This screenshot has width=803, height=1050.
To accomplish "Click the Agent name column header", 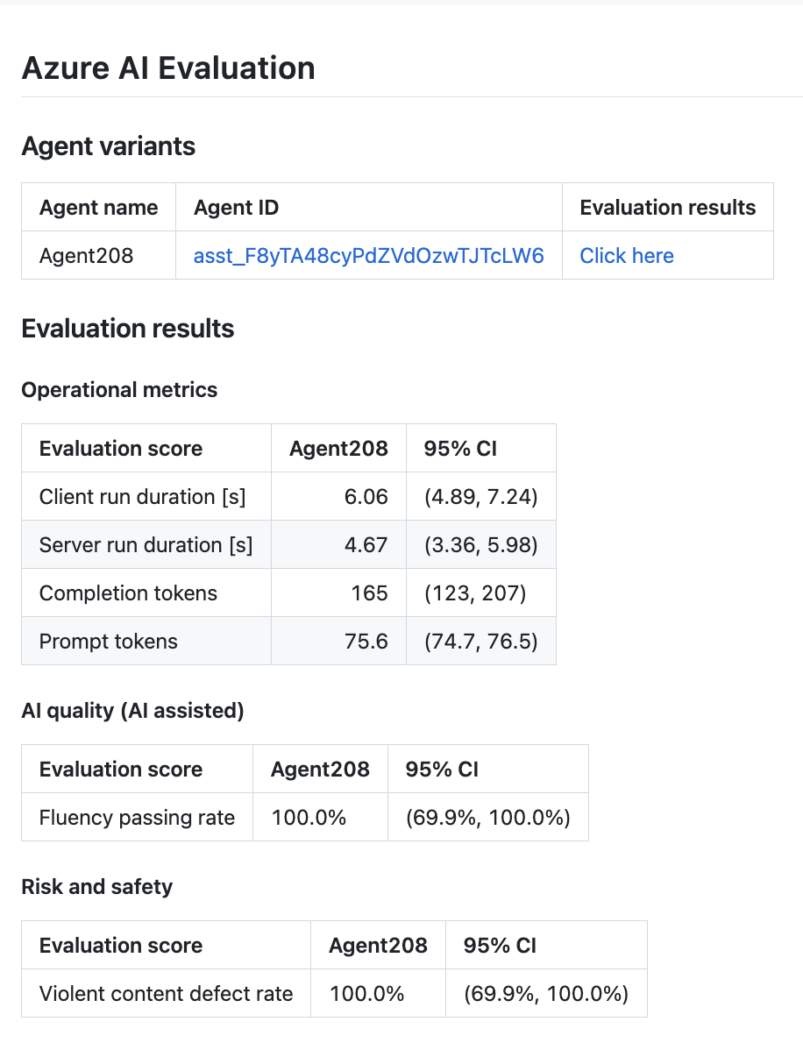I will (98, 208).
